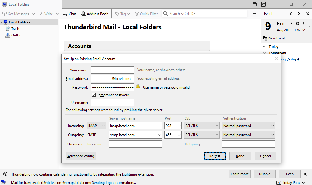Select the Outbox folder

17,35
